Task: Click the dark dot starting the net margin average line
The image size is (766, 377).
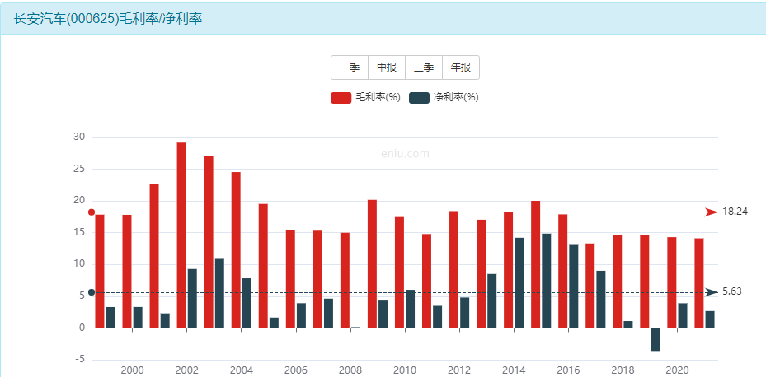Action: coord(92,292)
